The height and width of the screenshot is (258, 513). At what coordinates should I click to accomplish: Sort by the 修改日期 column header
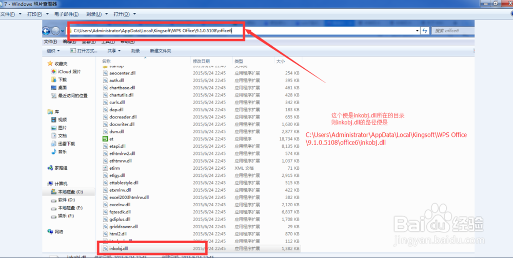click(201, 61)
